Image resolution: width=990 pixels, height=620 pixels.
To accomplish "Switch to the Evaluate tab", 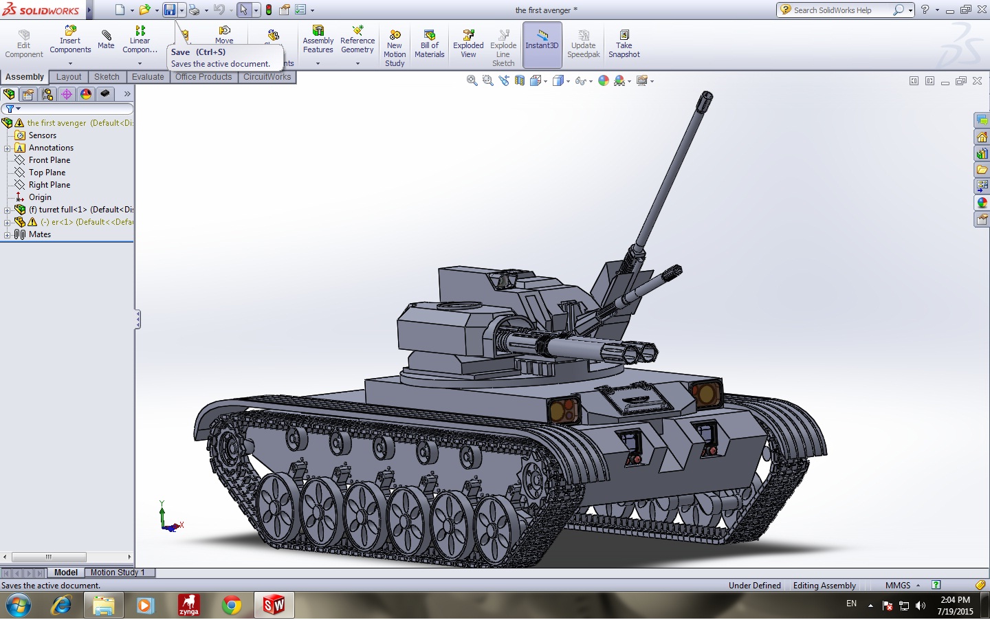I will tap(148, 77).
